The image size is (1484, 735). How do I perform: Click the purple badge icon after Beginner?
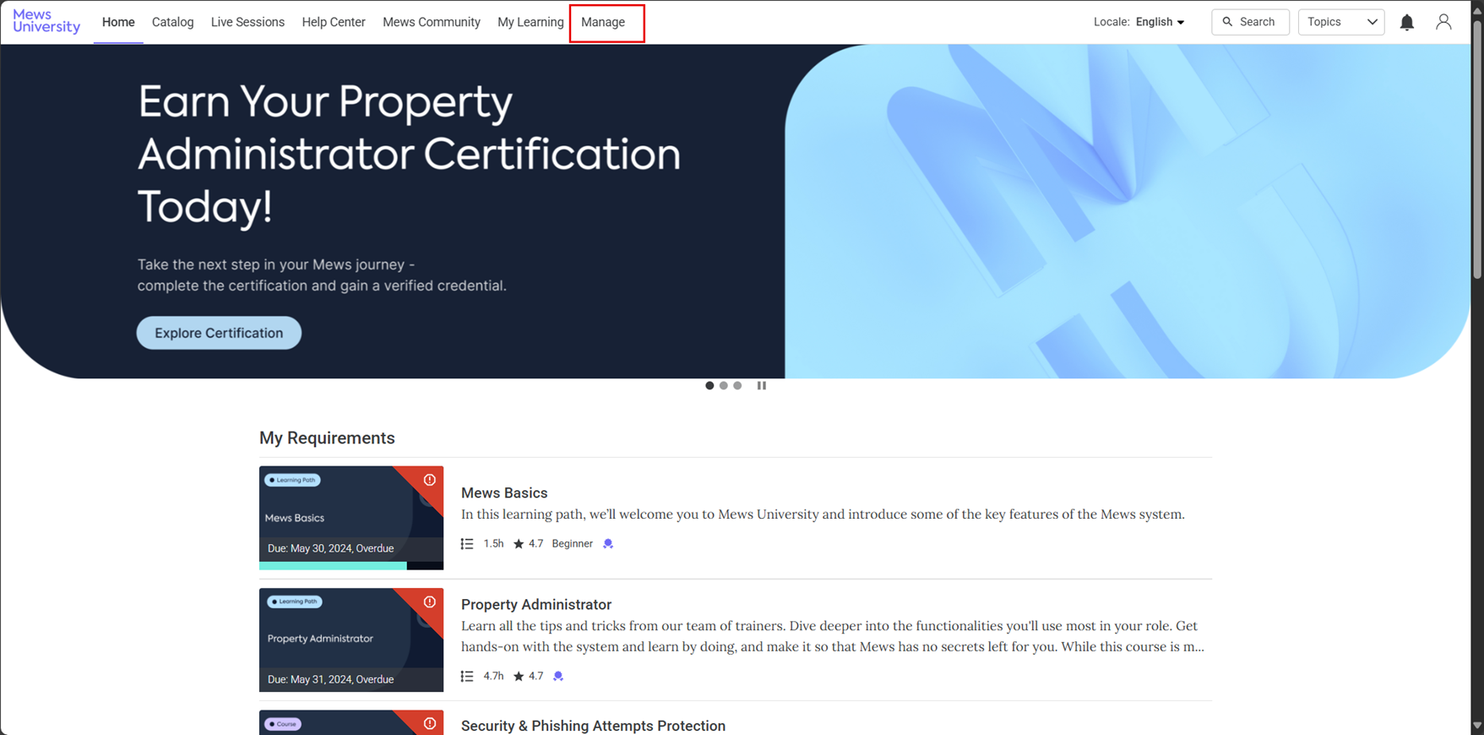[x=608, y=544]
